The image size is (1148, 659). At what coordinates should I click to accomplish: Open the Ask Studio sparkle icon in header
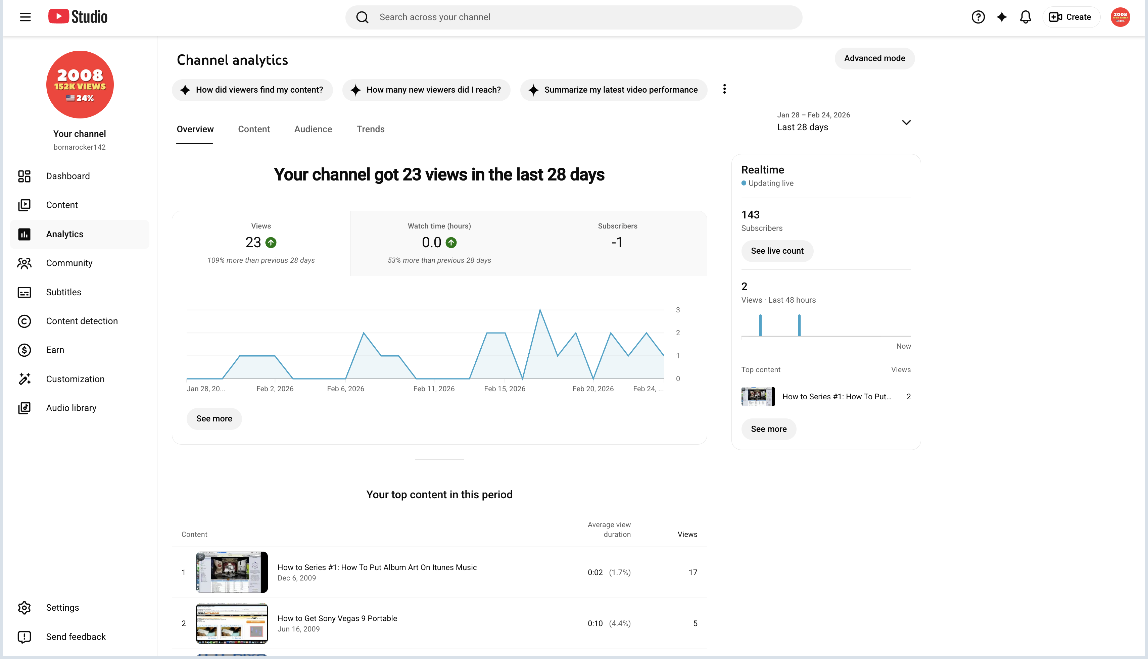click(x=1002, y=17)
